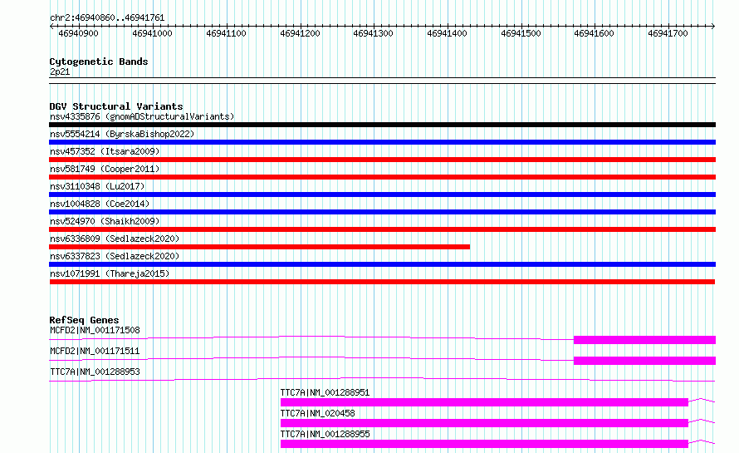
Task: Click the Cytogenetic Bands track title
Action: (x=99, y=62)
